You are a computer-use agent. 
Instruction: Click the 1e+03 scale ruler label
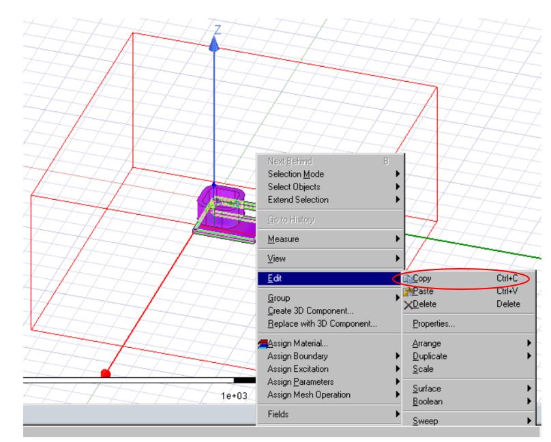234,396
